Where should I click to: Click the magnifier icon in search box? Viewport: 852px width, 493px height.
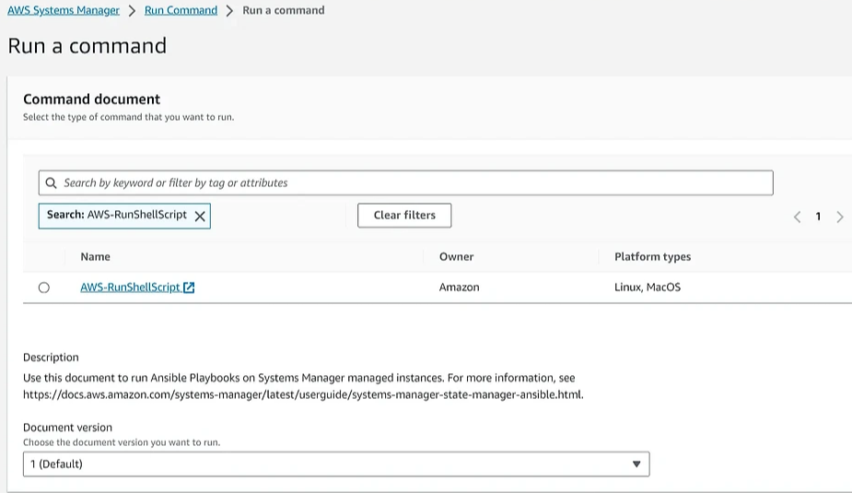click(x=51, y=182)
